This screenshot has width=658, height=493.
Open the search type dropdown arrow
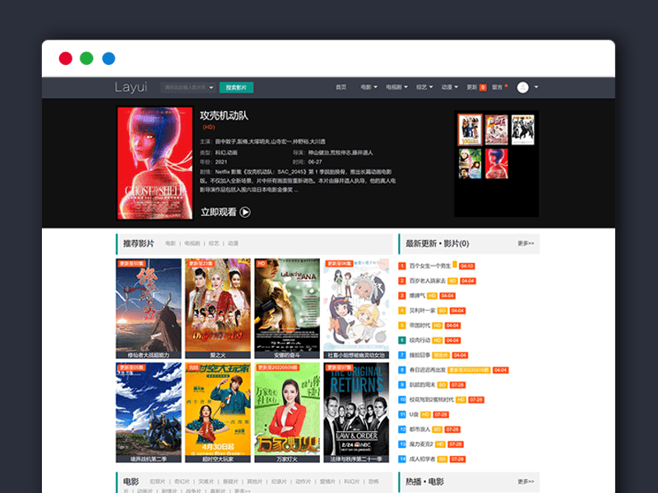(211, 88)
